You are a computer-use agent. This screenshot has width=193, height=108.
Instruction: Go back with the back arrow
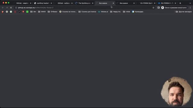[3, 7]
